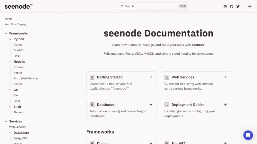Collapse the Frameworks sidebar section

6,33
